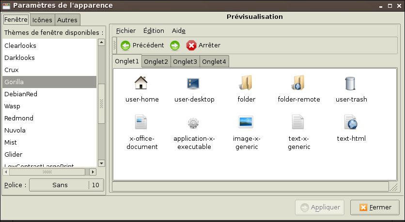Open the Fichier menu

(x=126, y=30)
